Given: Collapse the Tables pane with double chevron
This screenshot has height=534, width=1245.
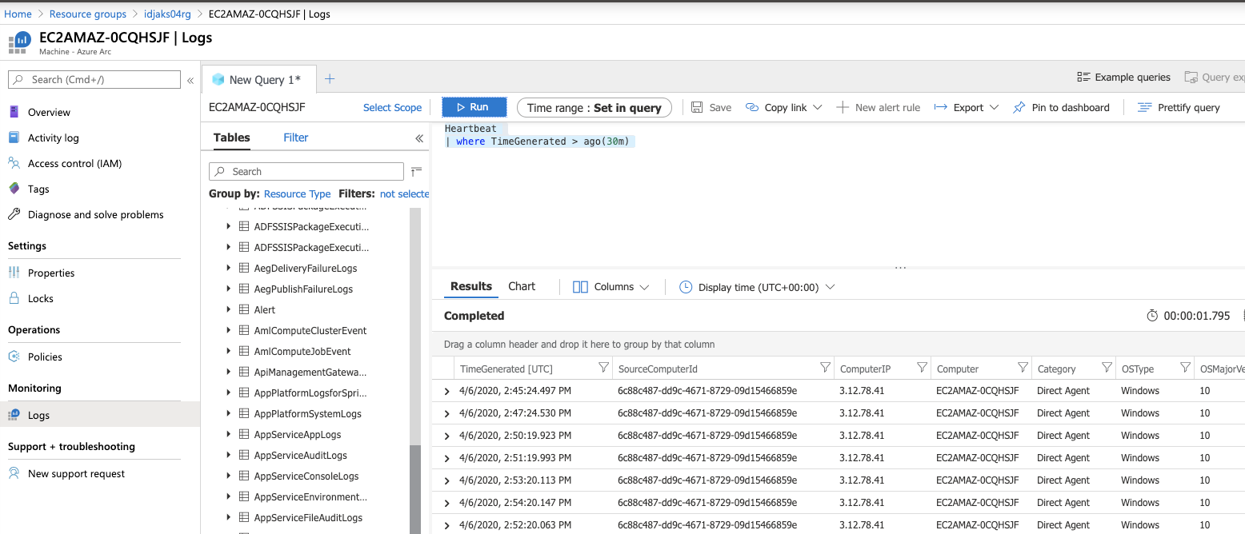Looking at the screenshot, I should [x=419, y=138].
